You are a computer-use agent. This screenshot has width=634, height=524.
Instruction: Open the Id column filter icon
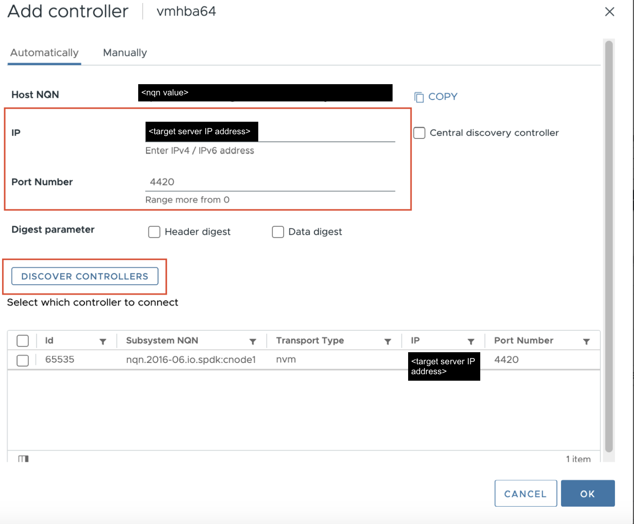(x=103, y=341)
